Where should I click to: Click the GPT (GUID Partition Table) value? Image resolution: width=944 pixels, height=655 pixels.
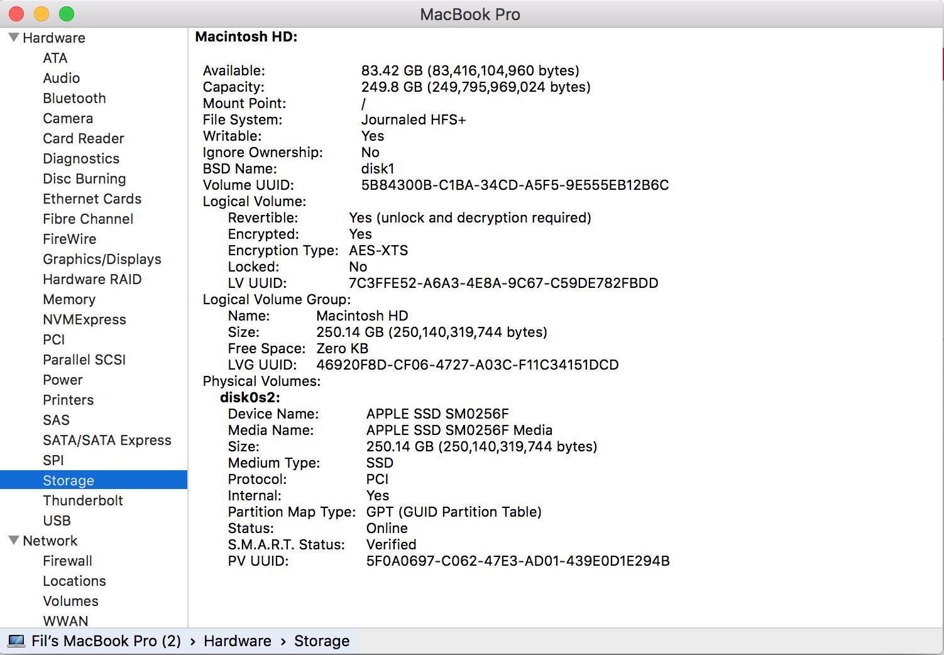pyautogui.click(x=454, y=512)
